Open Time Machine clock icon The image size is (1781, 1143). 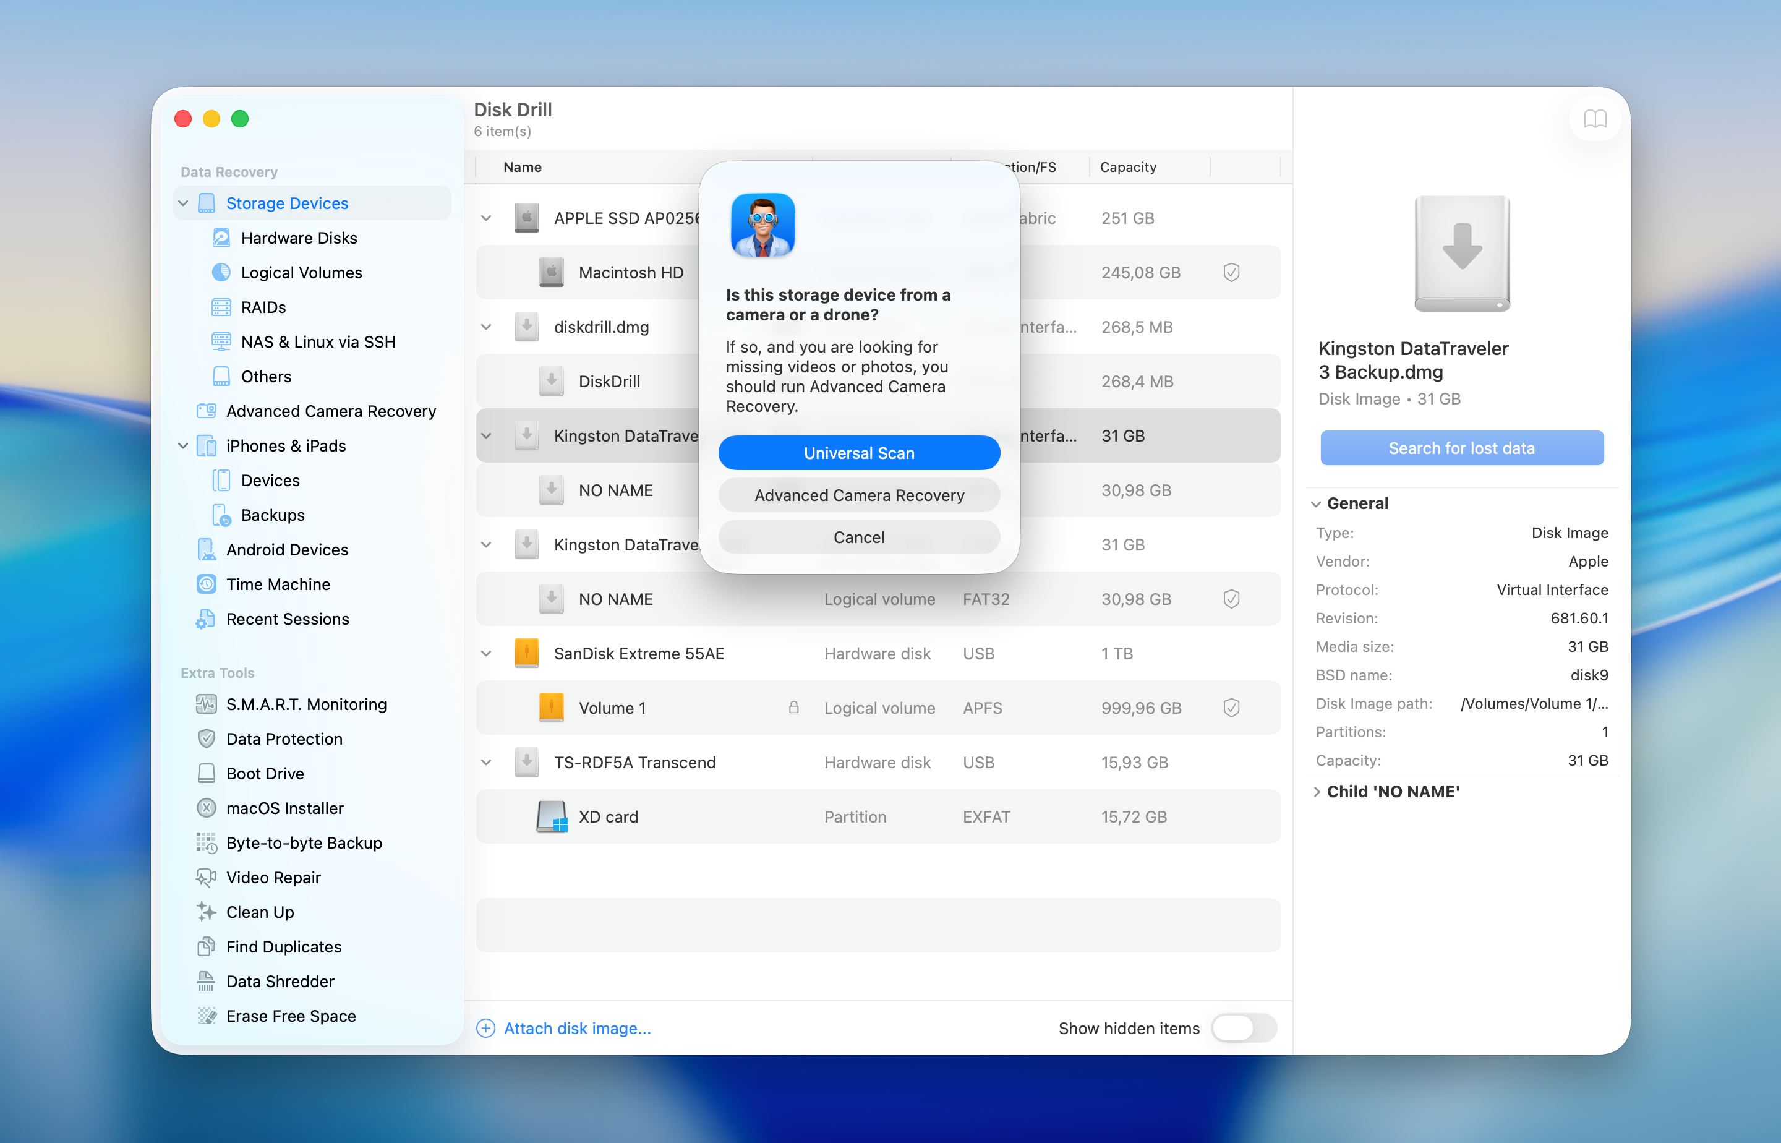pos(207,584)
